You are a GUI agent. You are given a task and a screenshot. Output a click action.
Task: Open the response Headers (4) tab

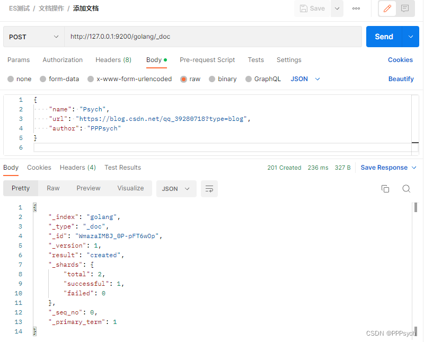pos(78,168)
